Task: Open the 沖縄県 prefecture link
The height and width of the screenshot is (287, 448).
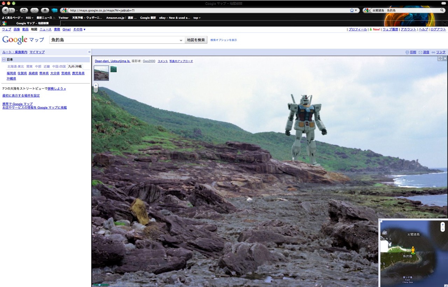Action: [x=11, y=79]
